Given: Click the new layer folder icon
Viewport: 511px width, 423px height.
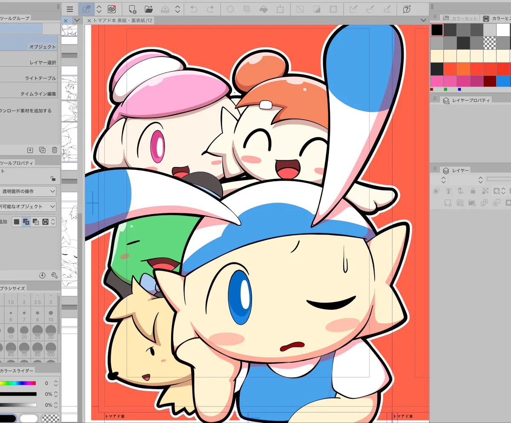Looking at the screenshot, I should click(x=472, y=203).
